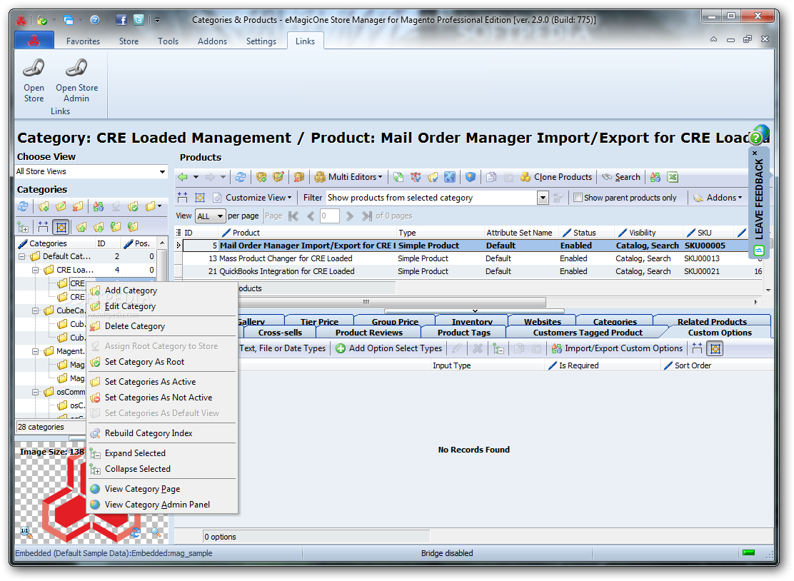Help question mark icon in title bar
This screenshot has height=581, width=794.
coord(95,20)
